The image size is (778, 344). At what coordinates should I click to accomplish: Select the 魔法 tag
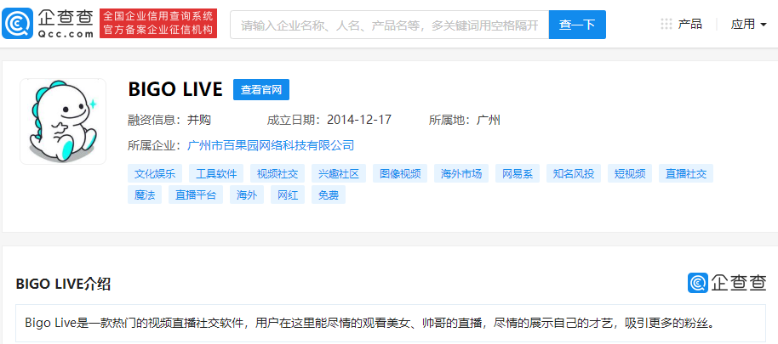pos(145,195)
